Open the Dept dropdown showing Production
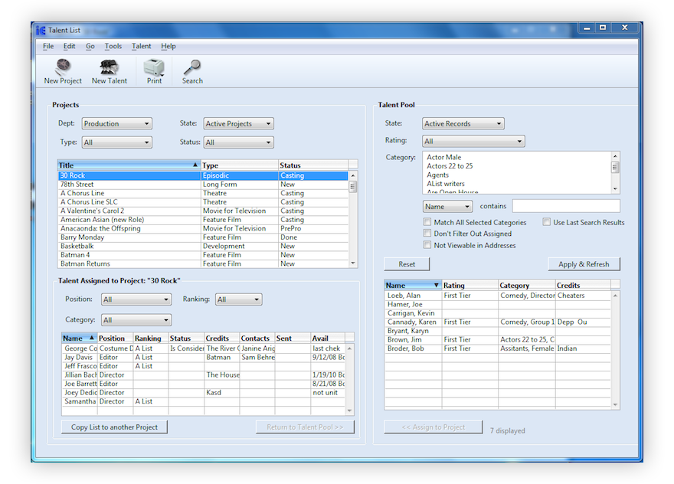 click(117, 123)
